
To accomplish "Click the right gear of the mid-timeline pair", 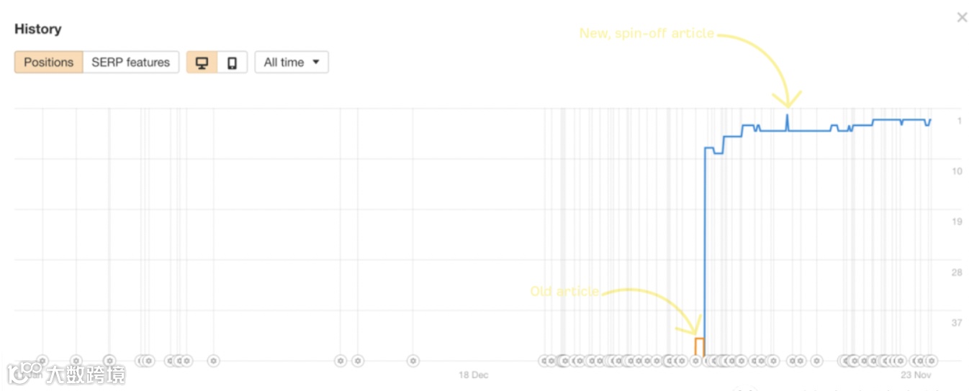I will pyautogui.click(x=358, y=361).
